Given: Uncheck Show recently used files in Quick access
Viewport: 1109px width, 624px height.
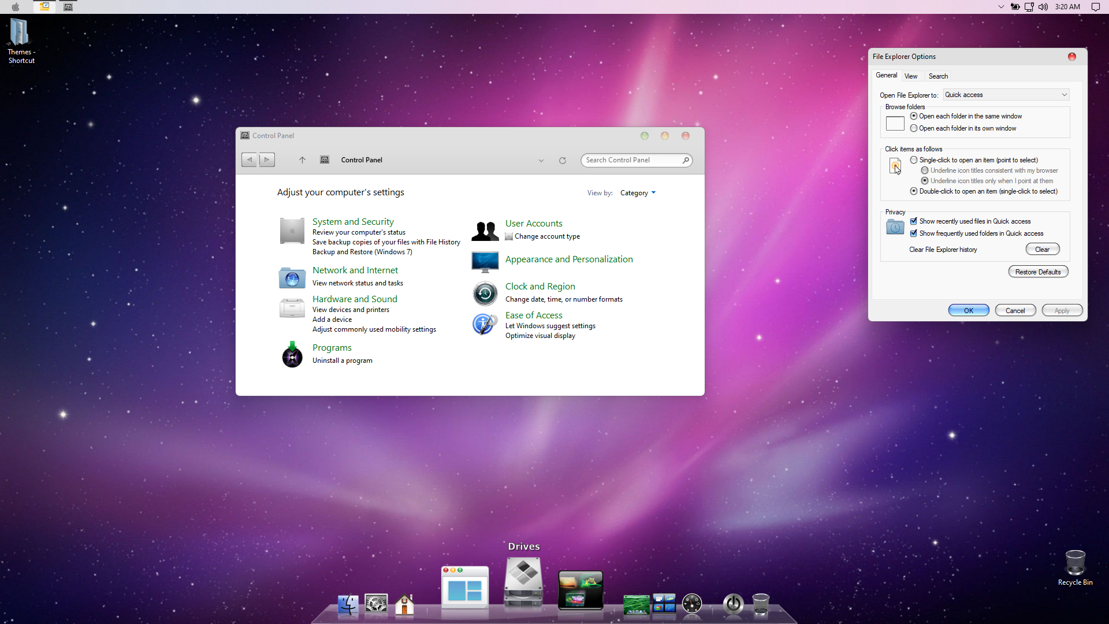Looking at the screenshot, I should pyautogui.click(x=914, y=221).
